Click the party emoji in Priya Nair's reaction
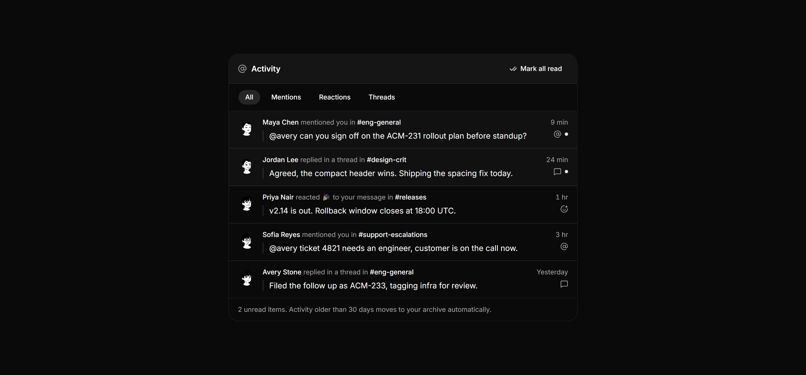 click(326, 197)
